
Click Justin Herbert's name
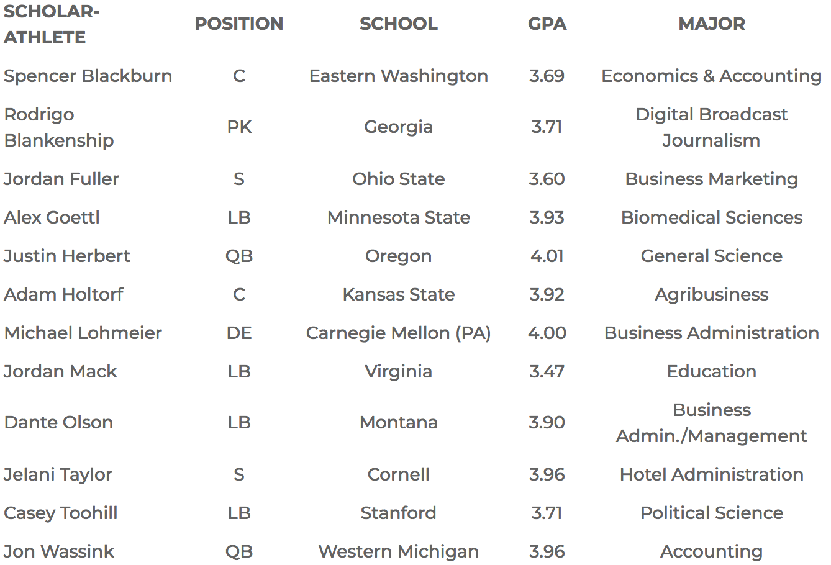[67, 256]
